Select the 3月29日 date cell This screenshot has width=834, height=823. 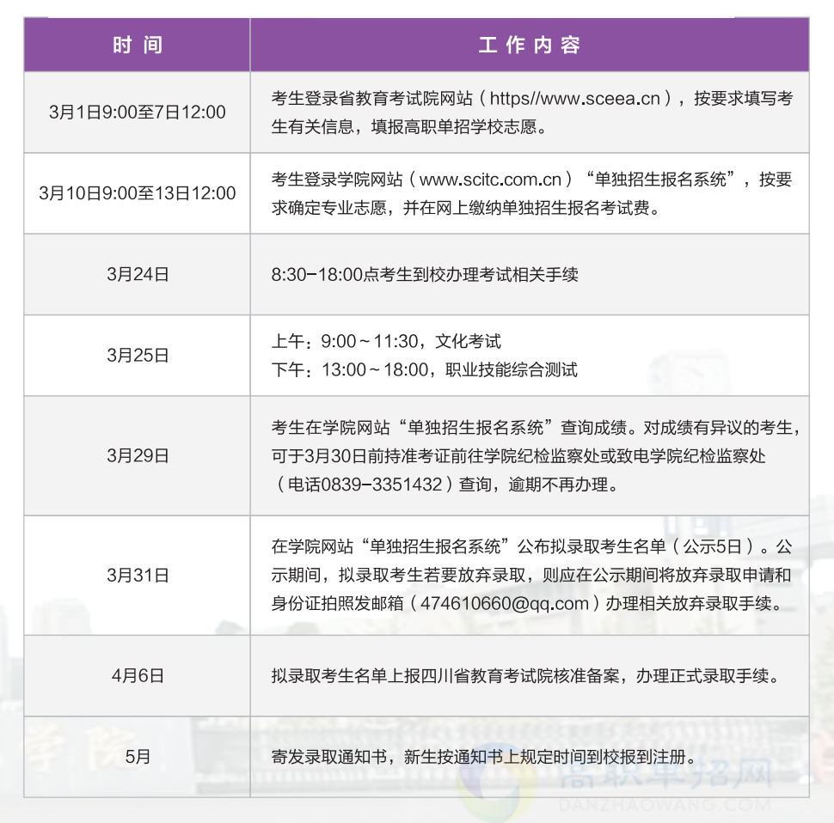click(138, 456)
